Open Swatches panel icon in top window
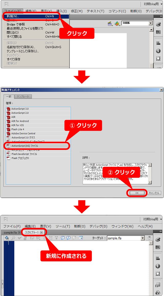The width and height of the screenshot is (164, 296). point(158,32)
